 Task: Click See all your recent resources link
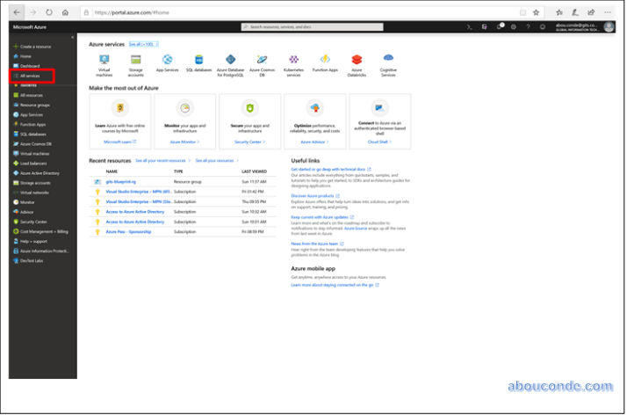point(163,161)
